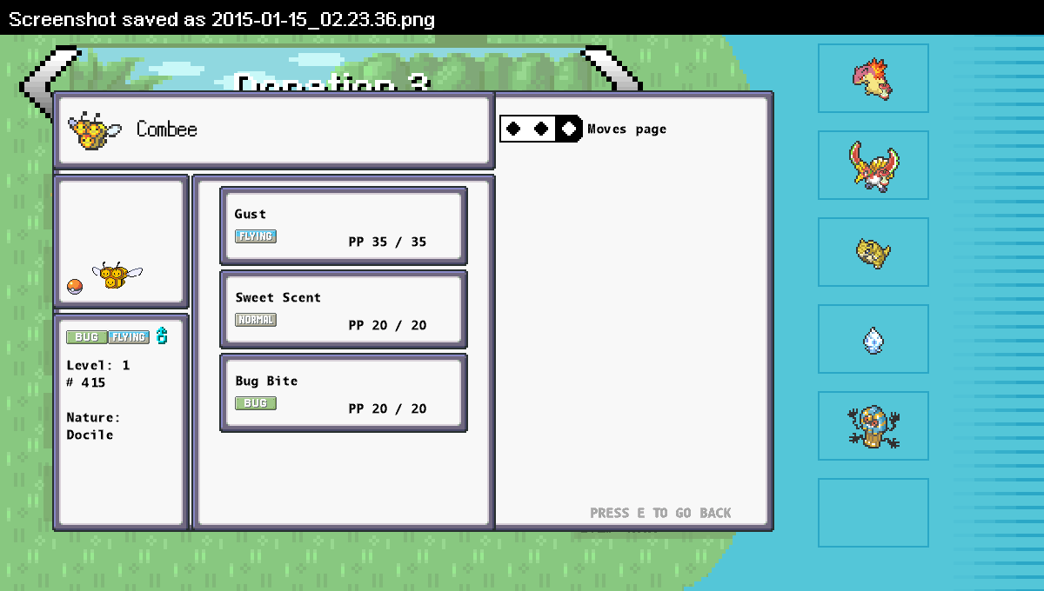Click the 'Combee' name text
Image resolution: width=1044 pixels, height=591 pixels.
pos(167,129)
